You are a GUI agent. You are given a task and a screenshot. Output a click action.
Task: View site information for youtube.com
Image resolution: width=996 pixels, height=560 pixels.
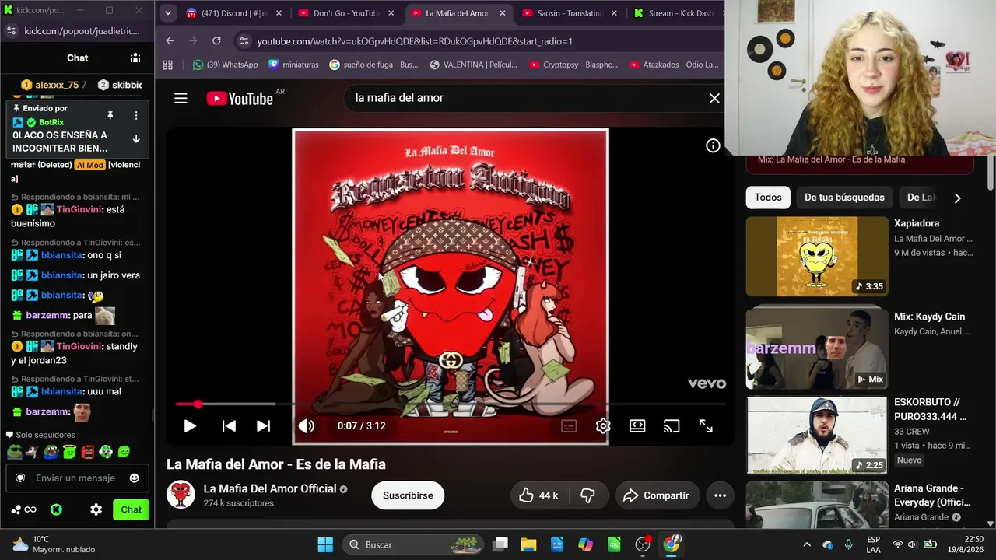(x=244, y=40)
